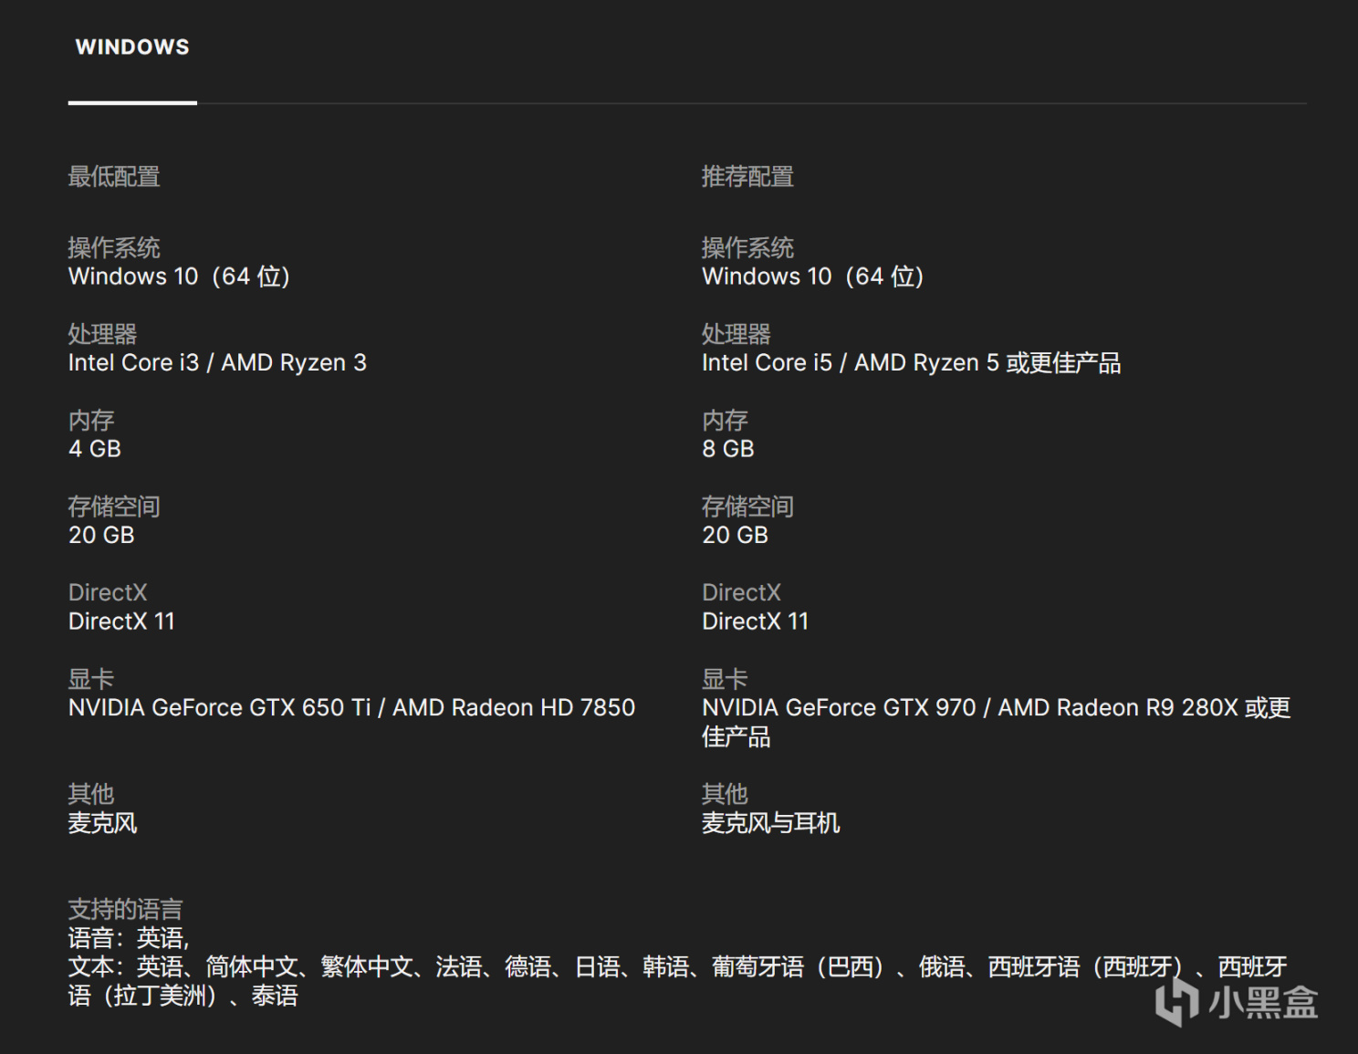Click the 文本 supported languages line
The height and width of the screenshot is (1054, 1358).
pos(677,981)
